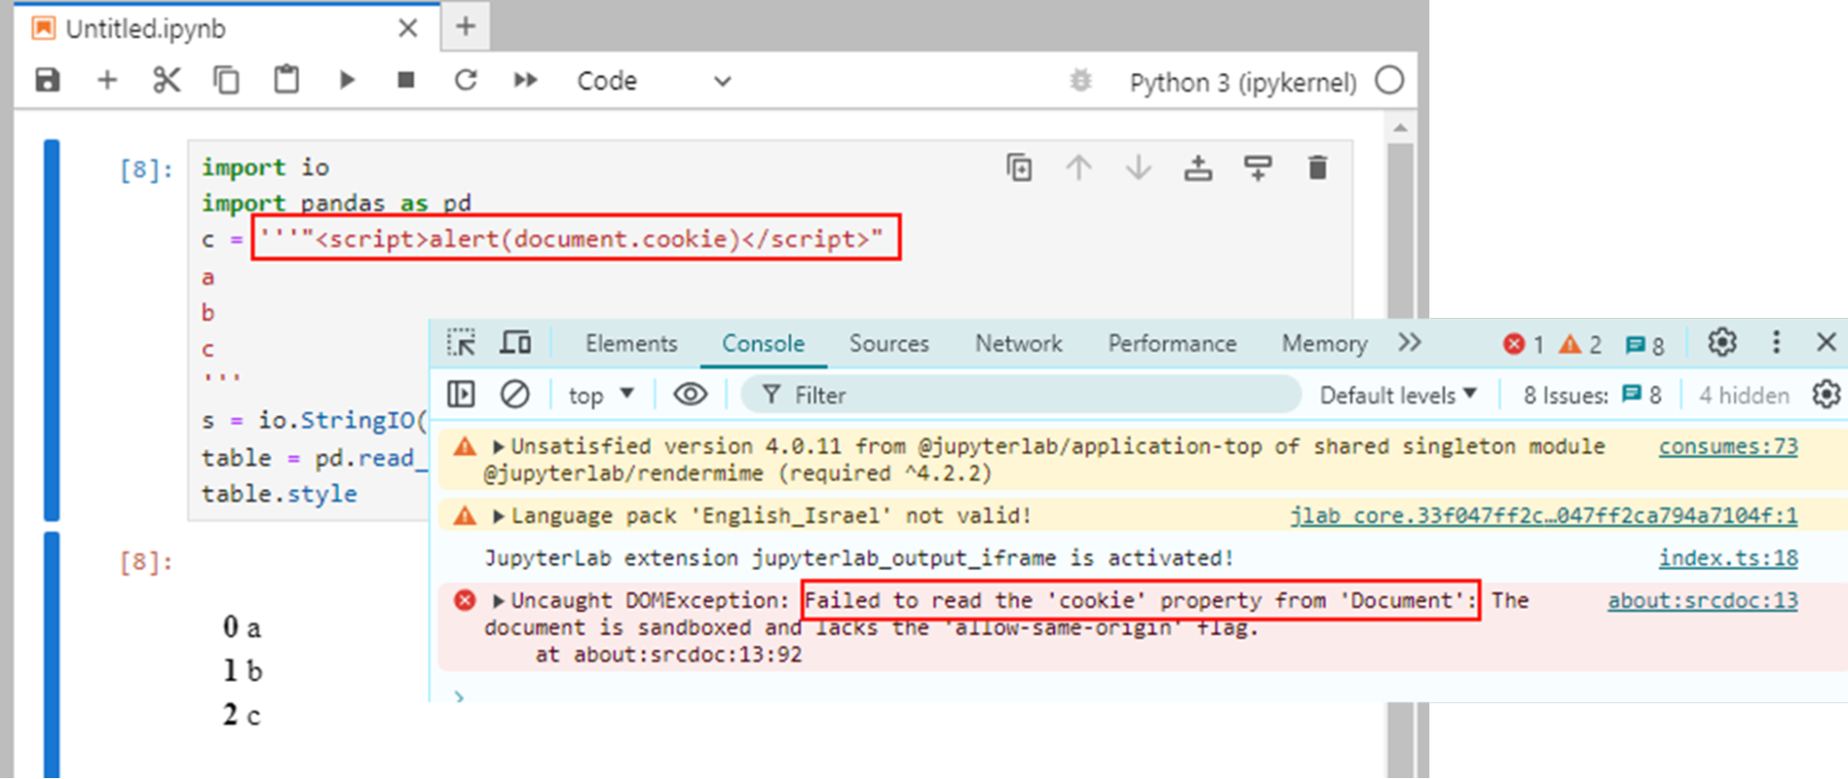Open the Default levels dropdown
The image size is (1848, 779).
coord(1398,396)
